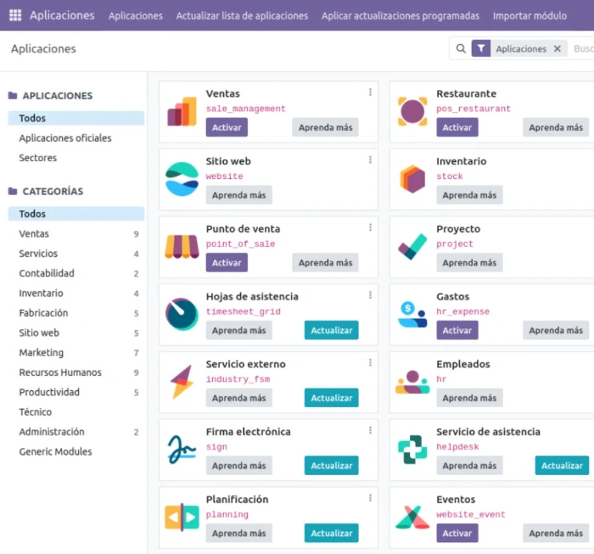
Task: Click the Sitio web app icon
Action: pos(182,178)
